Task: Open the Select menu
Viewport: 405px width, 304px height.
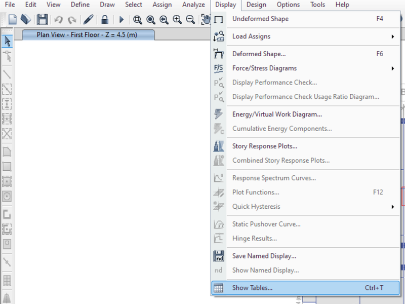Action: (x=134, y=5)
